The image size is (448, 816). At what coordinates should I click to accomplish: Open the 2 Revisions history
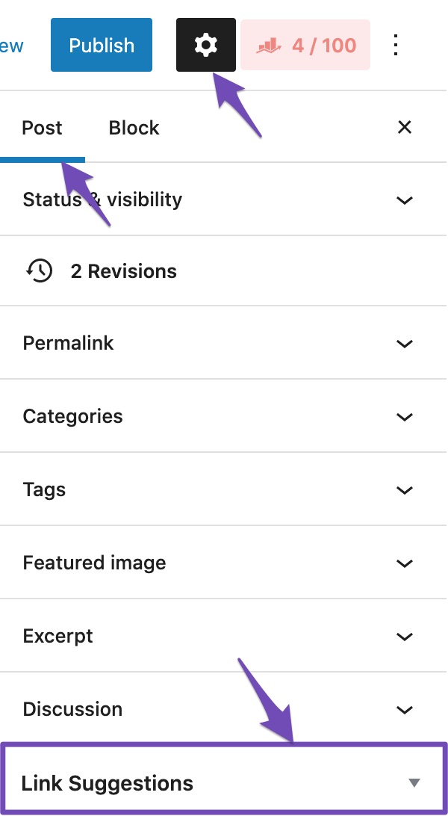coord(124,271)
